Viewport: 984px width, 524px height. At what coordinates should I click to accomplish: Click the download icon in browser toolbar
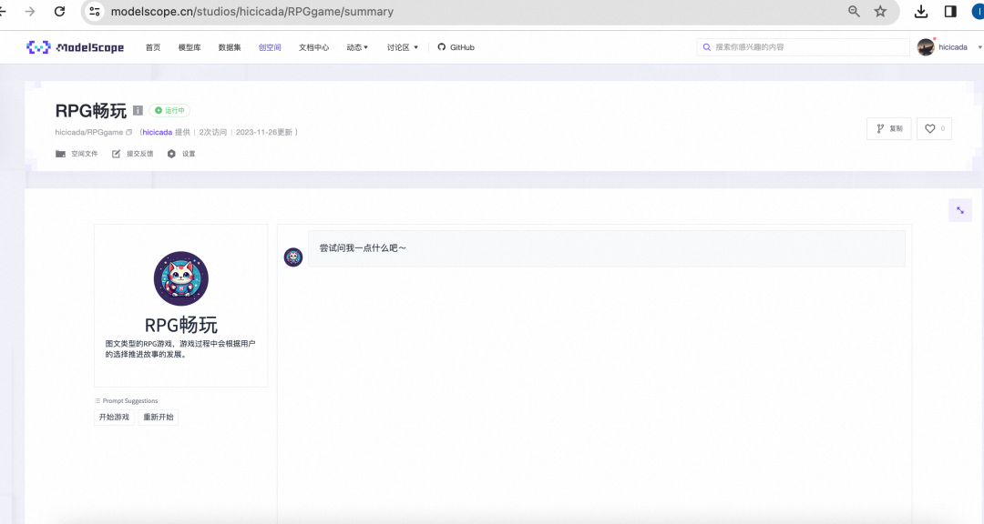click(920, 12)
